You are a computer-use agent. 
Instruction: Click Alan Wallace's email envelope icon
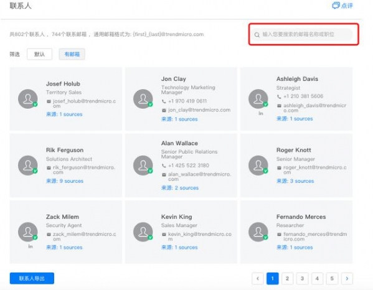164,175
